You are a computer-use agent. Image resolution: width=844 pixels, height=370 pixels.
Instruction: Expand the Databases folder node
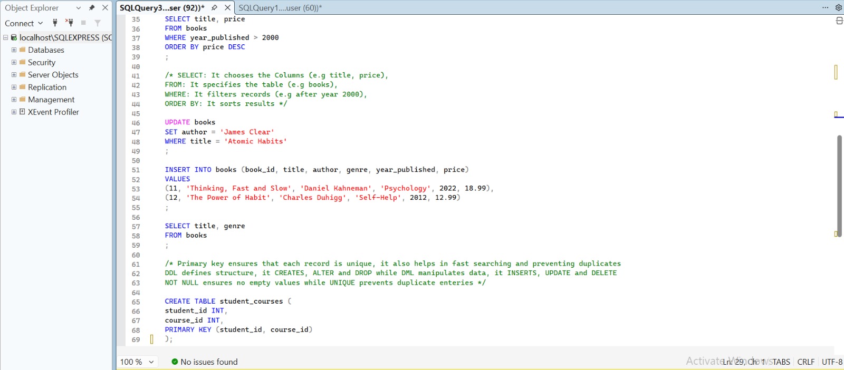pos(14,50)
